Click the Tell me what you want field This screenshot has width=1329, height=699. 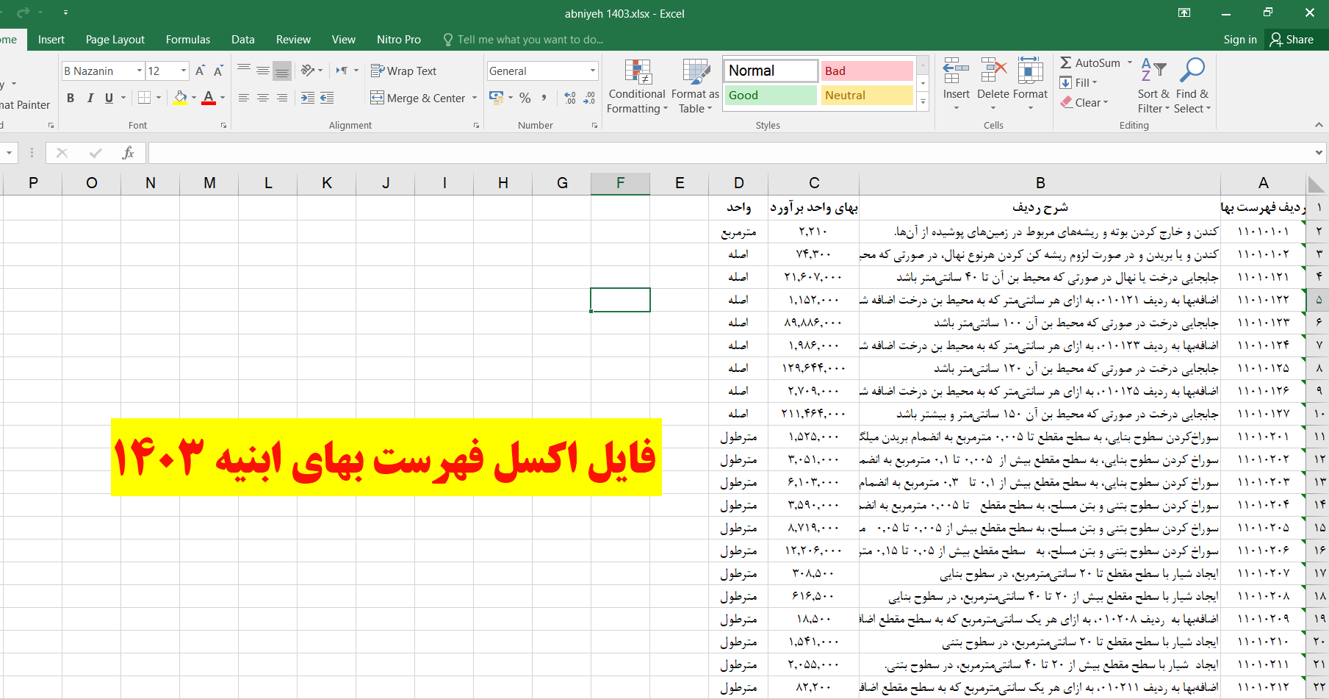[529, 40]
